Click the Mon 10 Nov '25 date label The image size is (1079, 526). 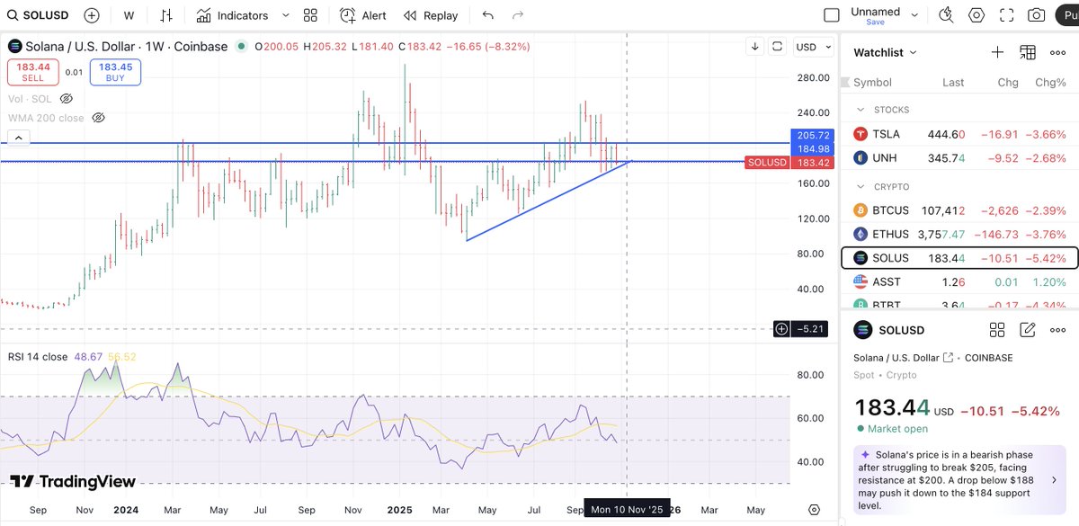[x=627, y=510]
